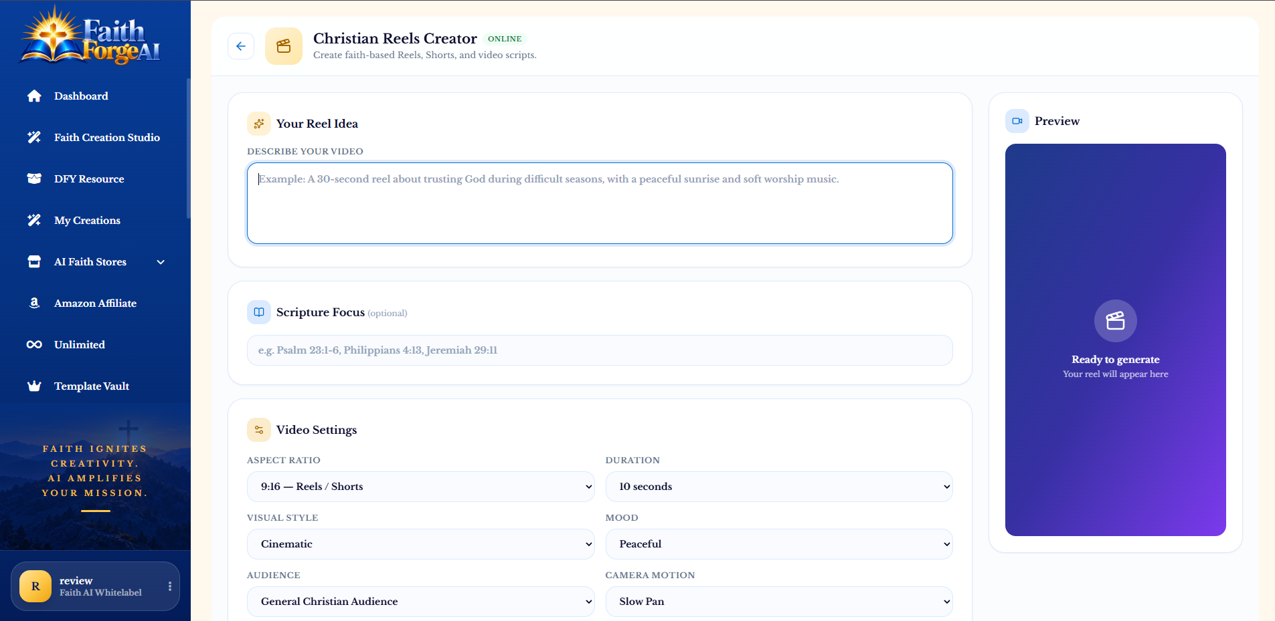1275x621 pixels.
Task: Click the sparkle icon beside Your Reel Idea
Action: coord(259,124)
